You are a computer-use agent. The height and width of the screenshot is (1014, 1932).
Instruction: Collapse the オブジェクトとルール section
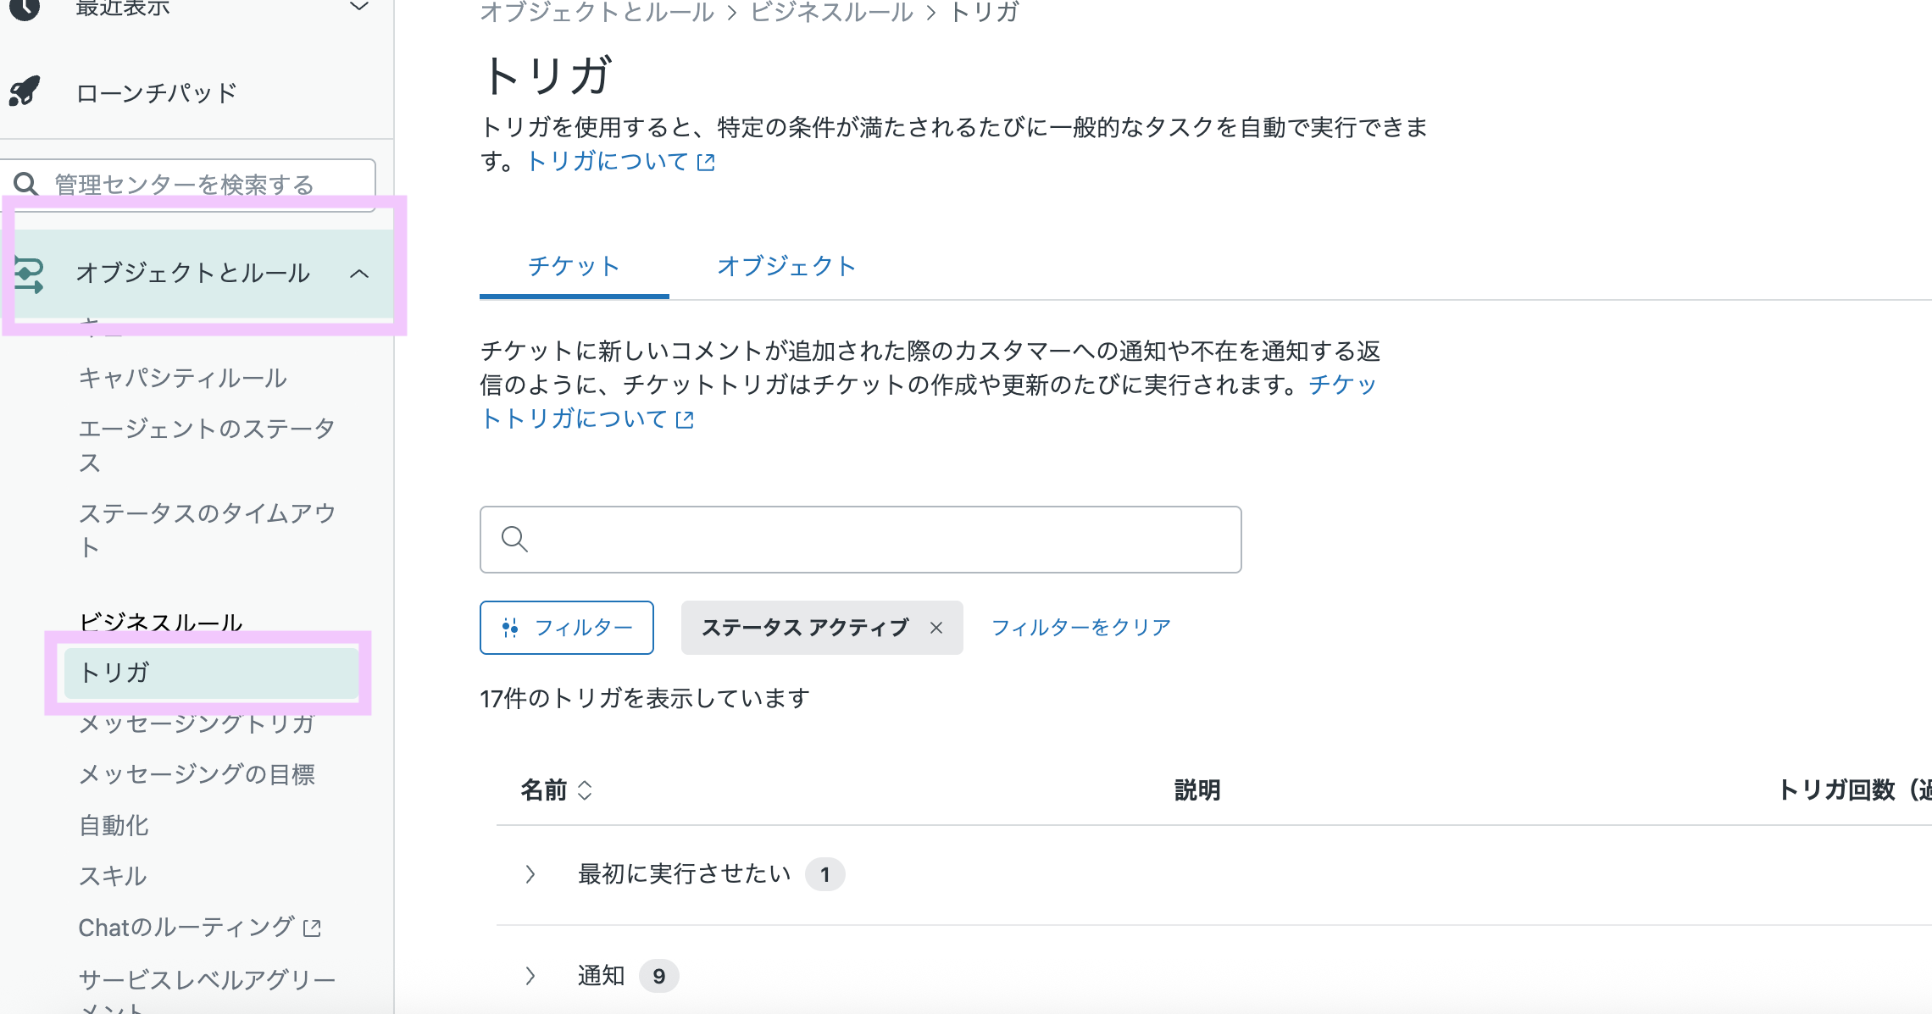coord(359,274)
